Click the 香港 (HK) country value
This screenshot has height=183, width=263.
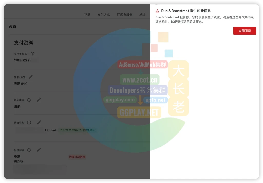click(x=21, y=84)
